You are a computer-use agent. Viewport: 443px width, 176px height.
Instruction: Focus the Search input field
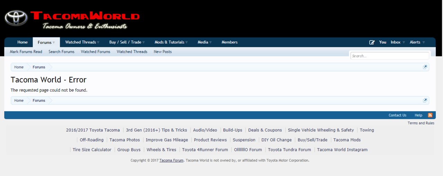click(x=390, y=56)
